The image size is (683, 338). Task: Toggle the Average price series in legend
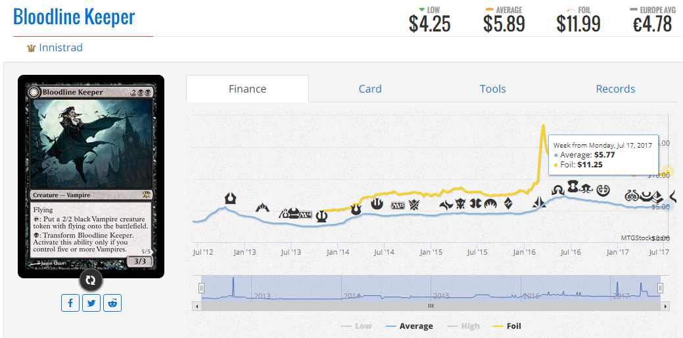[410, 326]
